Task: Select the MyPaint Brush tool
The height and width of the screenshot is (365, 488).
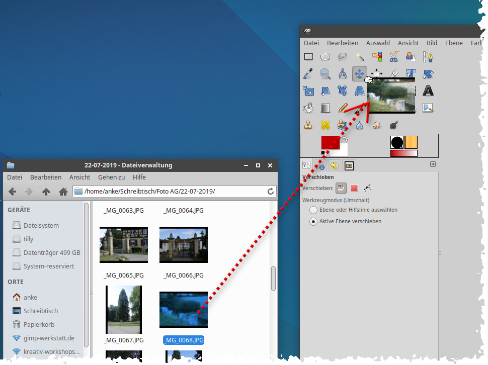Action: click(x=428, y=108)
